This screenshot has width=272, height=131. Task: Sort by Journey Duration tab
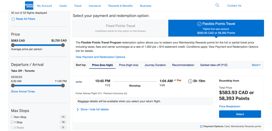pyautogui.click(x=155, y=65)
